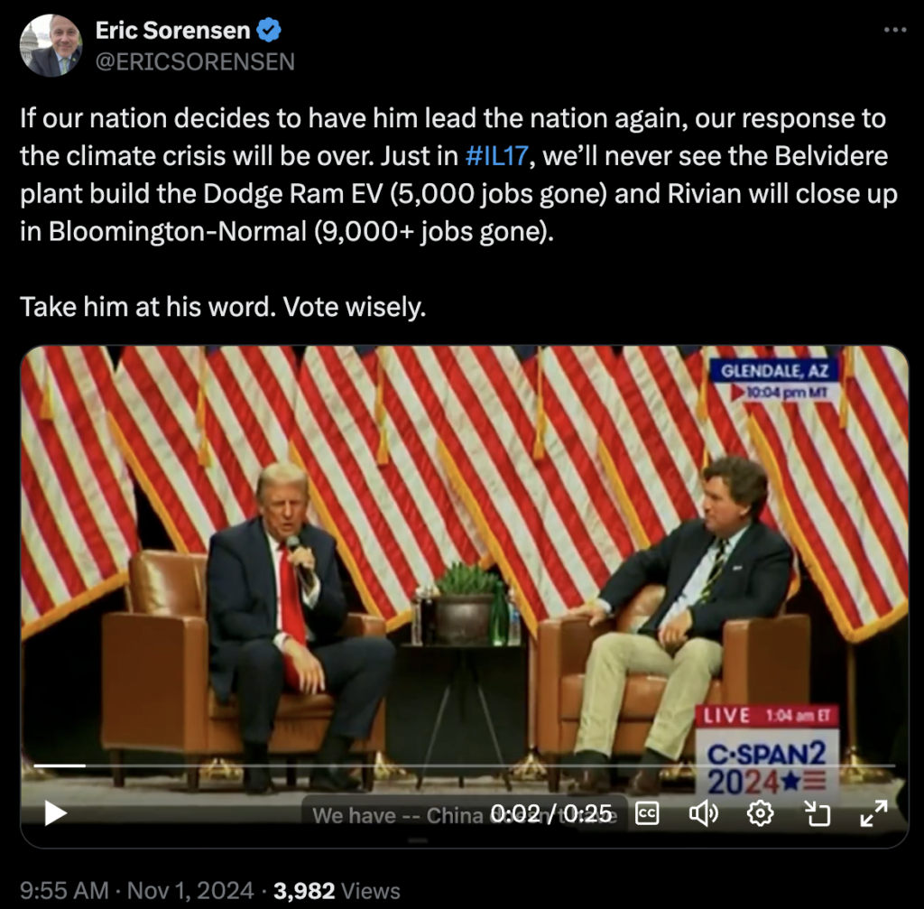Mute the video volume
924x909 pixels.
pos(703,813)
